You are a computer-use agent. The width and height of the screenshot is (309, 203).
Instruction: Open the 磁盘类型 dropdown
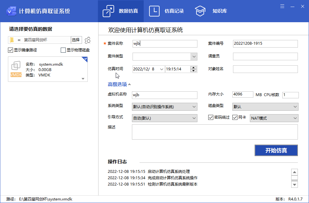265,107
